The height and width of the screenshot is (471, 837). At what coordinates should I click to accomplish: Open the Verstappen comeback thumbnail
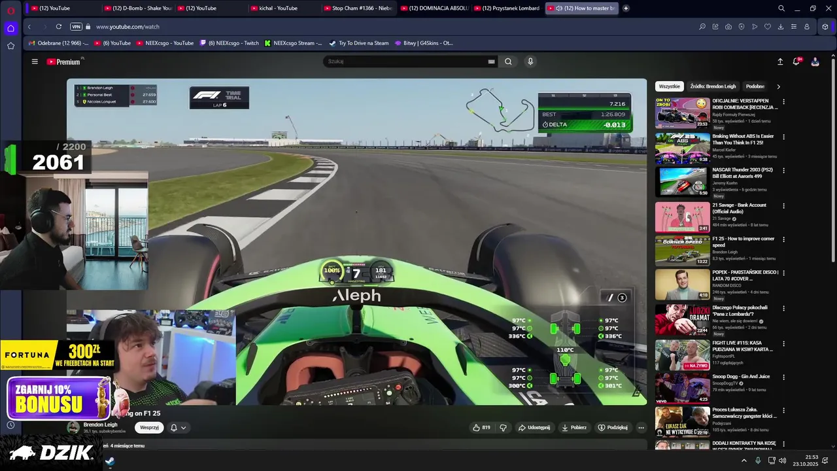[683, 113]
